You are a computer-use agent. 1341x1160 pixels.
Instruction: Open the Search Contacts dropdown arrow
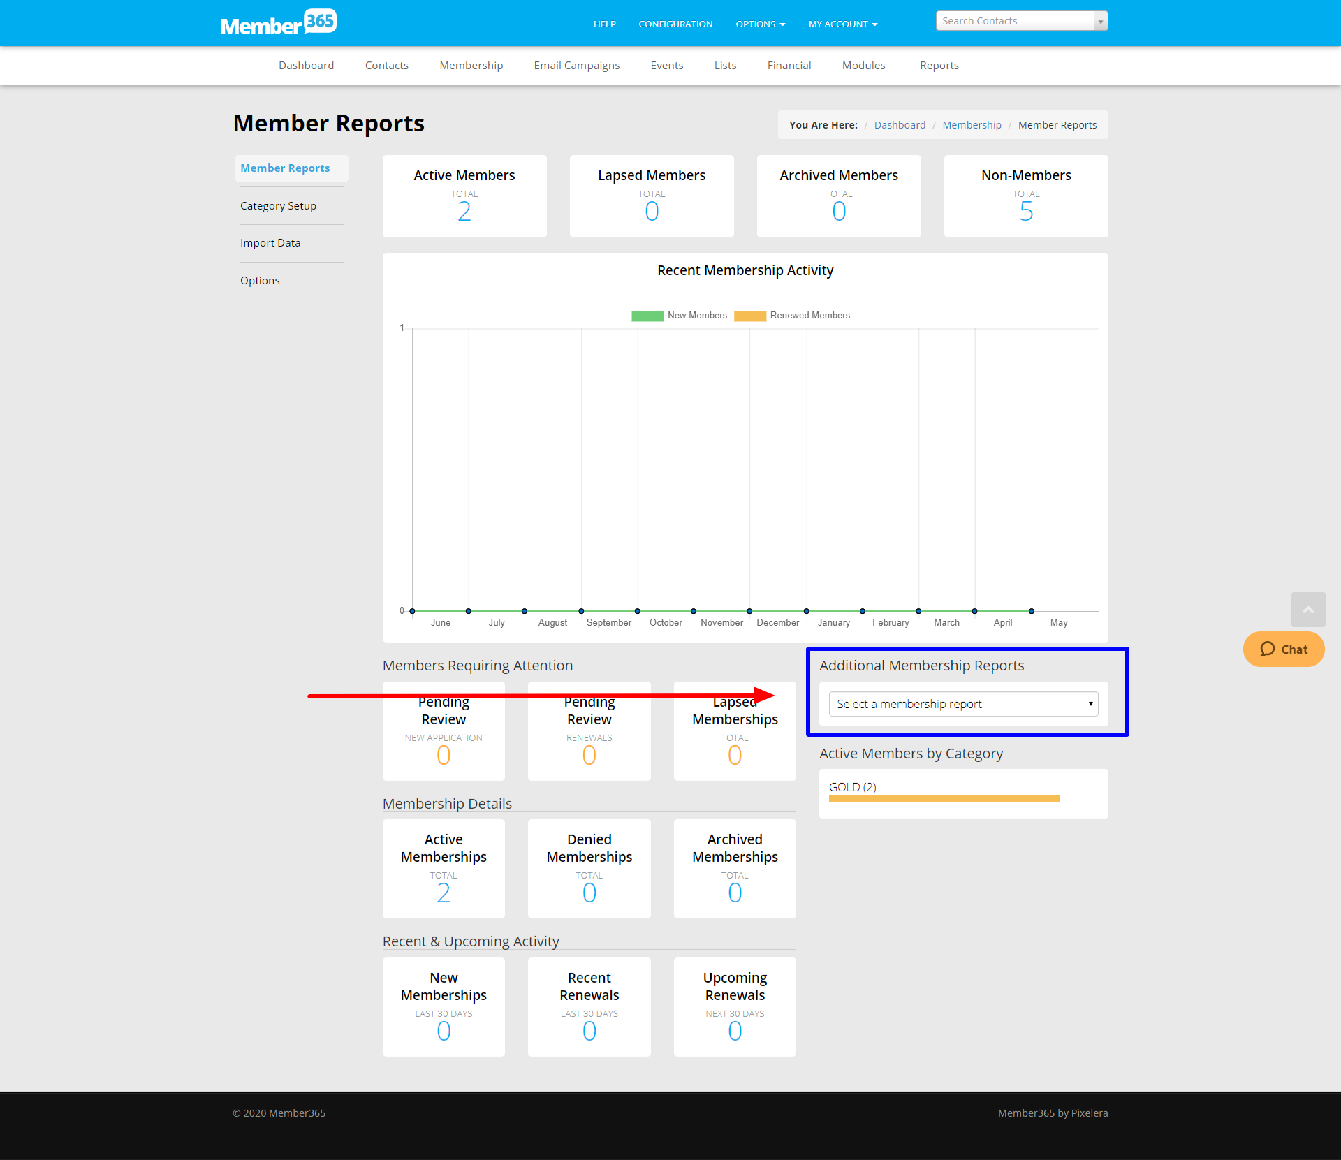point(1101,22)
